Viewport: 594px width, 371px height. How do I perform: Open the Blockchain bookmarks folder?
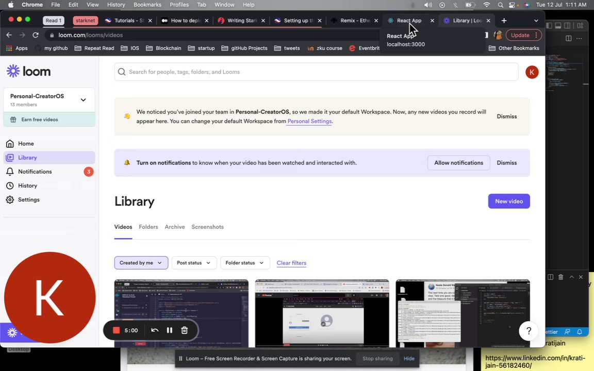tap(163, 48)
